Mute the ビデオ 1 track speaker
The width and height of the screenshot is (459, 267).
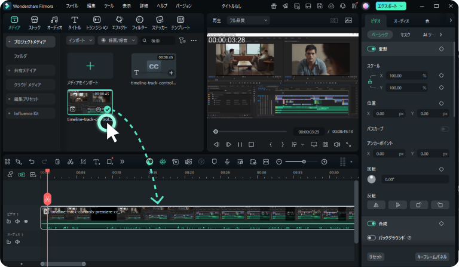click(x=17, y=222)
